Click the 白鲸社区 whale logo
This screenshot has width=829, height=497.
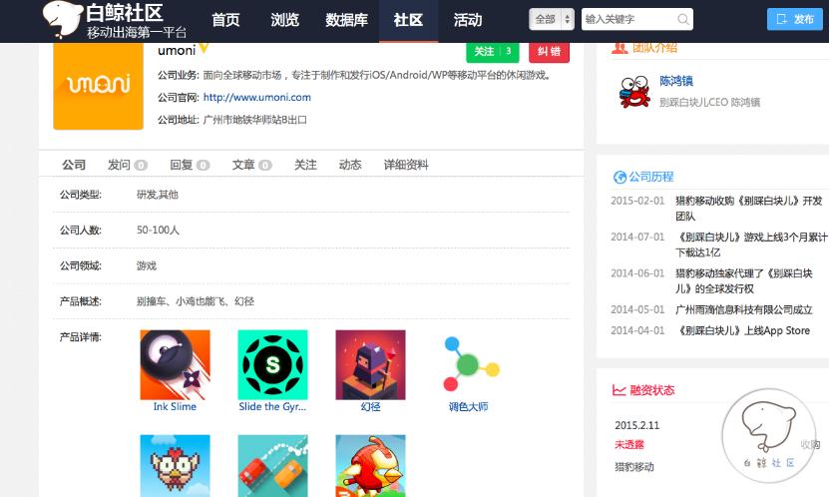point(63,20)
